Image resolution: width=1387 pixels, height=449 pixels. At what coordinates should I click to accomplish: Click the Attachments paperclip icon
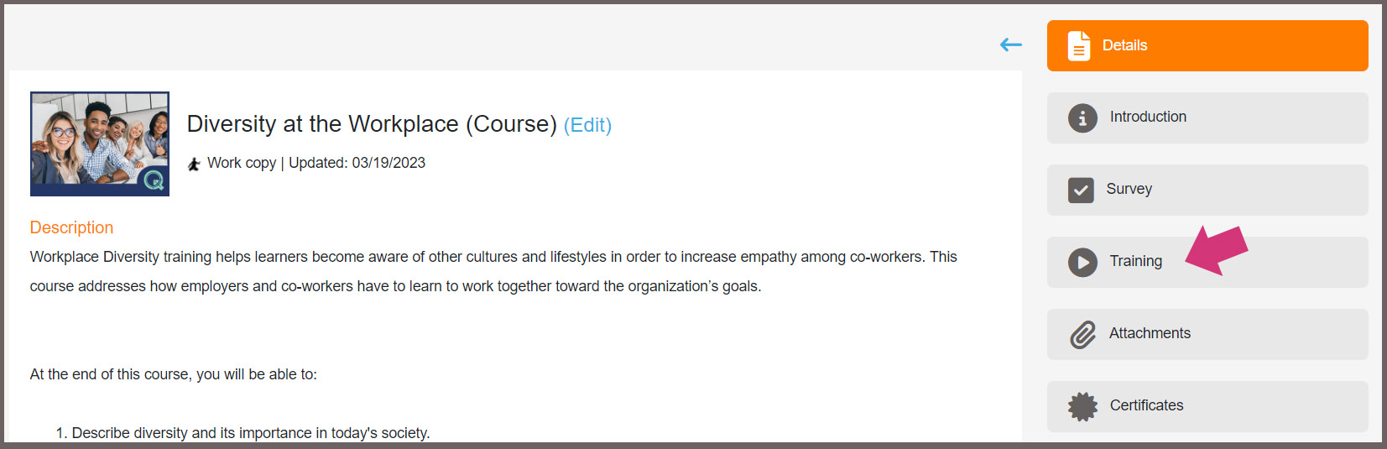(1082, 335)
